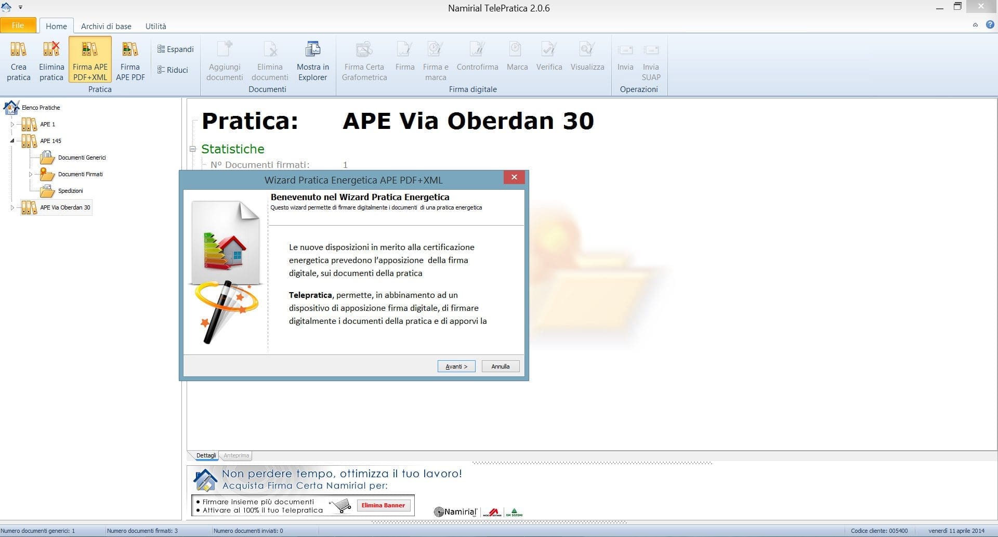Select Firma APE PDF+XML in ribbon
The image size is (998, 537).
[x=90, y=61]
